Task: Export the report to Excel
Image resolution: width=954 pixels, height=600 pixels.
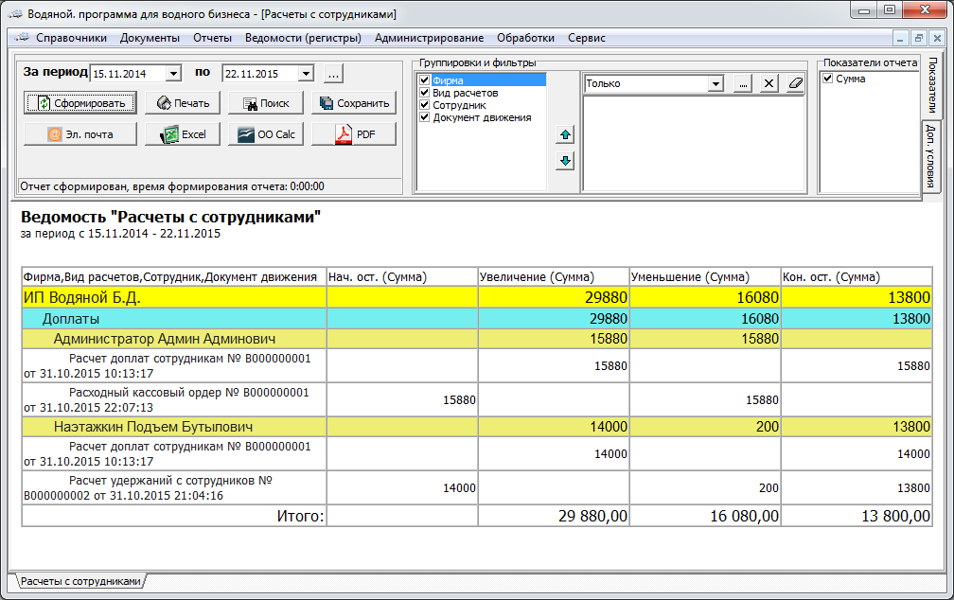Action: 183,134
